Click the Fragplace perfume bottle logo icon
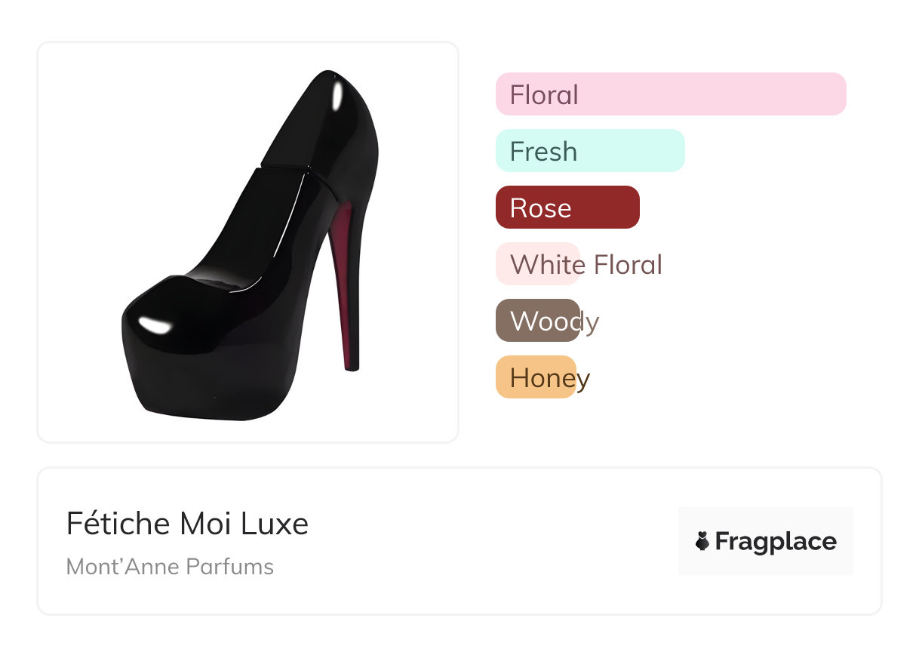The height and width of the screenshot is (652, 919). point(702,541)
